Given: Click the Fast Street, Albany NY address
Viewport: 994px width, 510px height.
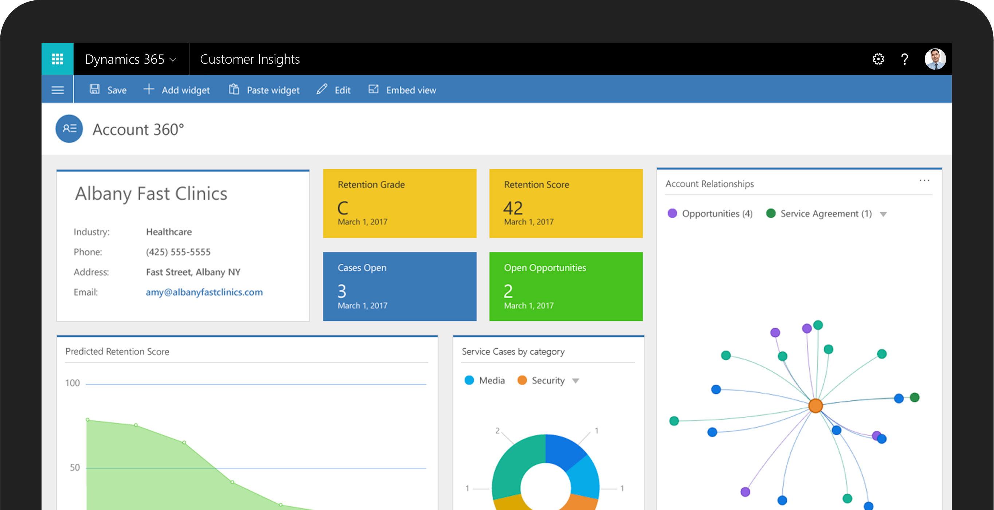Looking at the screenshot, I should point(193,272).
